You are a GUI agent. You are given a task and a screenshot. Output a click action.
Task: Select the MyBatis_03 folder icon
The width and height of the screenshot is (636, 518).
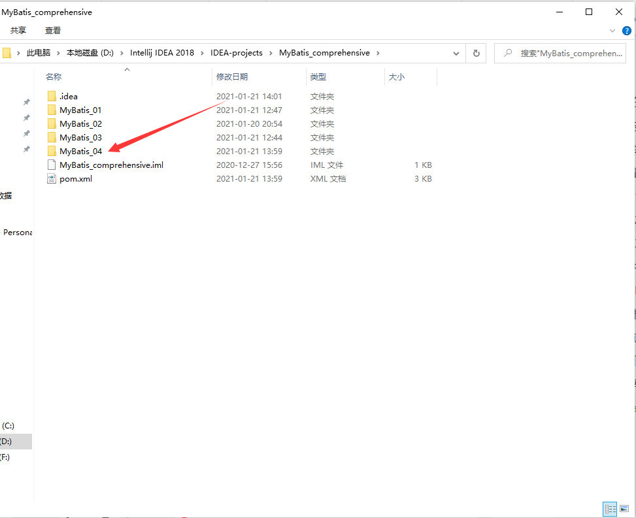pyautogui.click(x=52, y=138)
